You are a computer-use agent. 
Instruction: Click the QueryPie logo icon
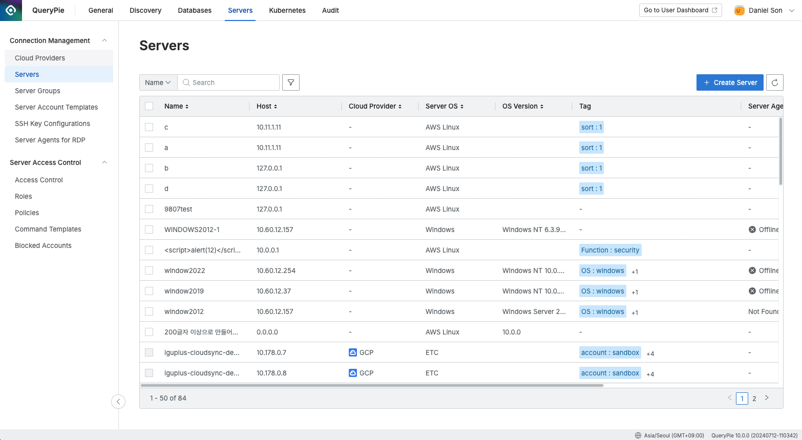click(x=11, y=10)
